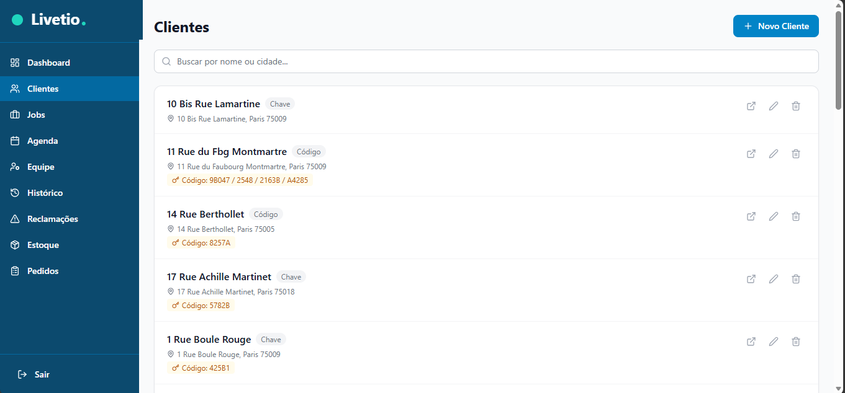
Task: Click the Sair logout button
Action: pos(34,374)
